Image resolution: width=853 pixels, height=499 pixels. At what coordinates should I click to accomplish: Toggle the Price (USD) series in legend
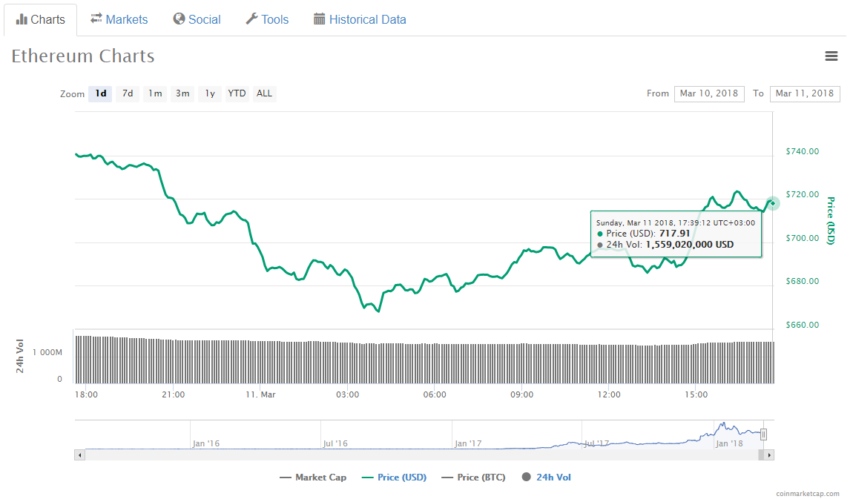point(394,477)
